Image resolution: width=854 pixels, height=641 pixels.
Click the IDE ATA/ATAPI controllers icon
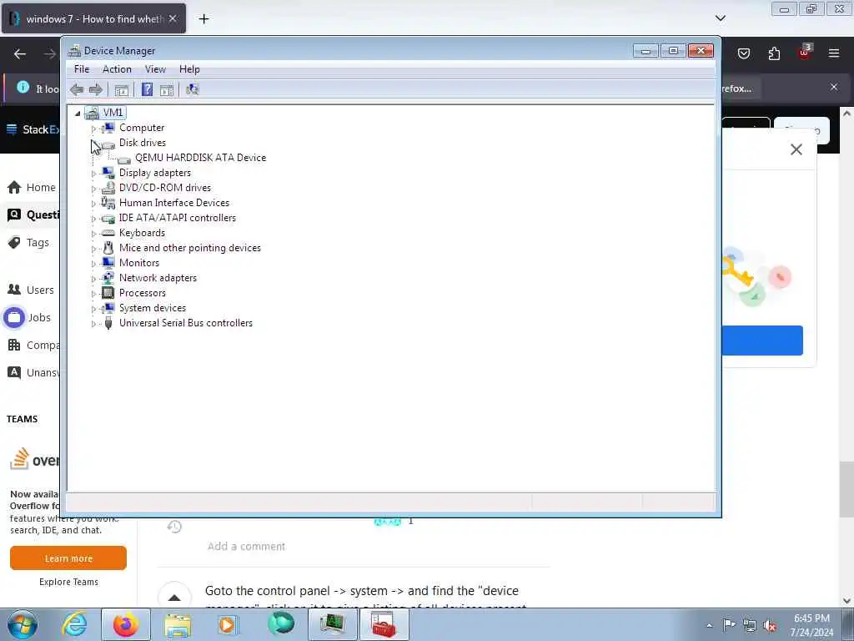(108, 218)
